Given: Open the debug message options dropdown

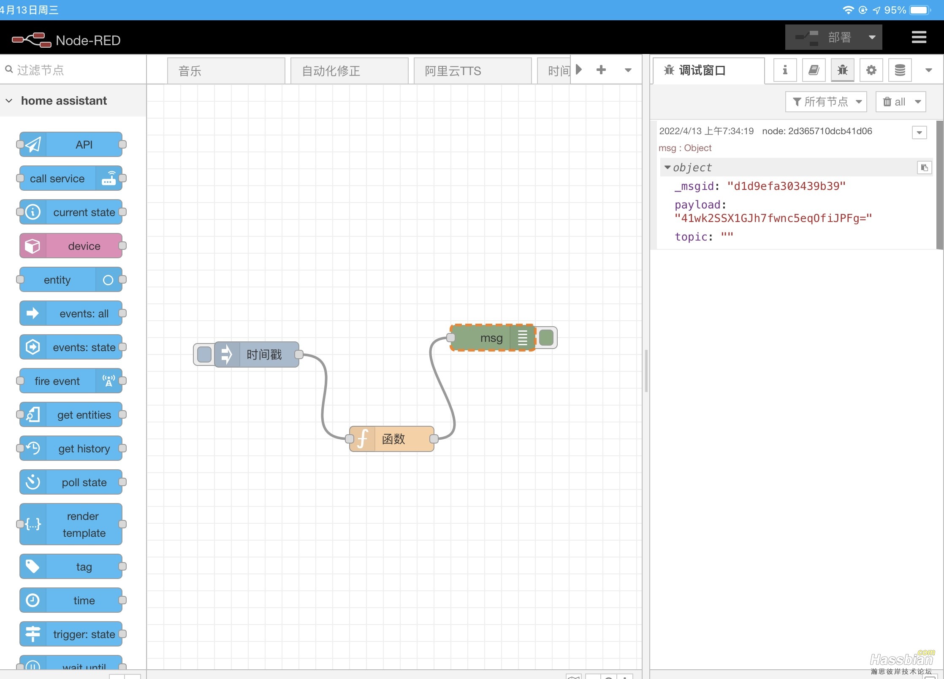Looking at the screenshot, I should click(919, 133).
